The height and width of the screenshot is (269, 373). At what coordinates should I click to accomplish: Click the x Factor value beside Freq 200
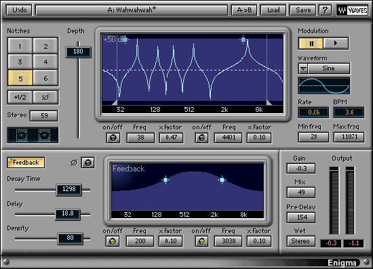[x=170, y=241]
